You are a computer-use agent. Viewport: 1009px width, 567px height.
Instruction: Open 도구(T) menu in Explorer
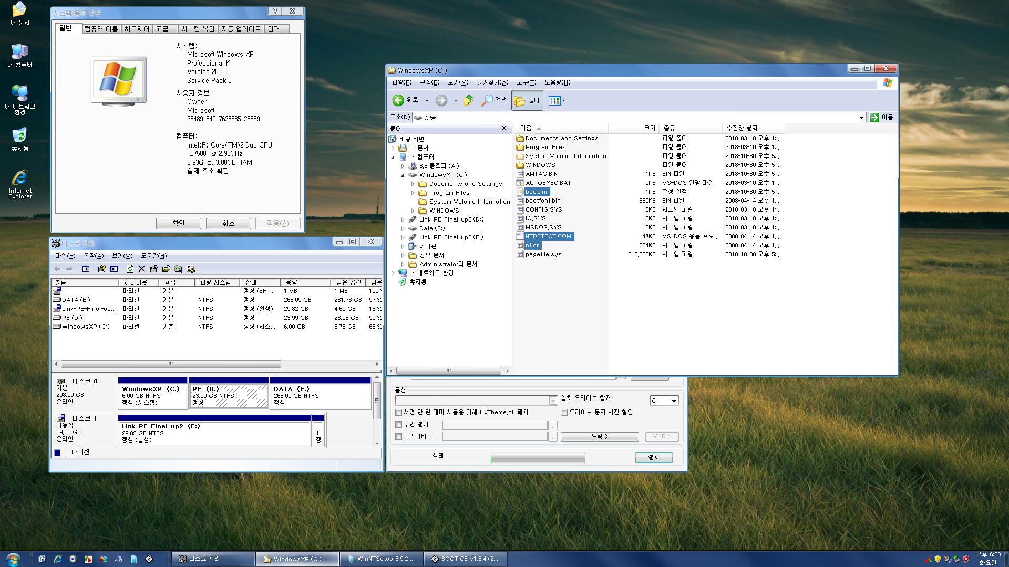[x=526, y=82]
